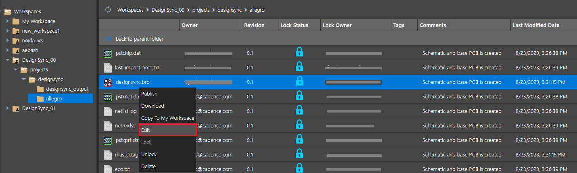
Task: Click eco.txt file icon
Action: (107, 169)
